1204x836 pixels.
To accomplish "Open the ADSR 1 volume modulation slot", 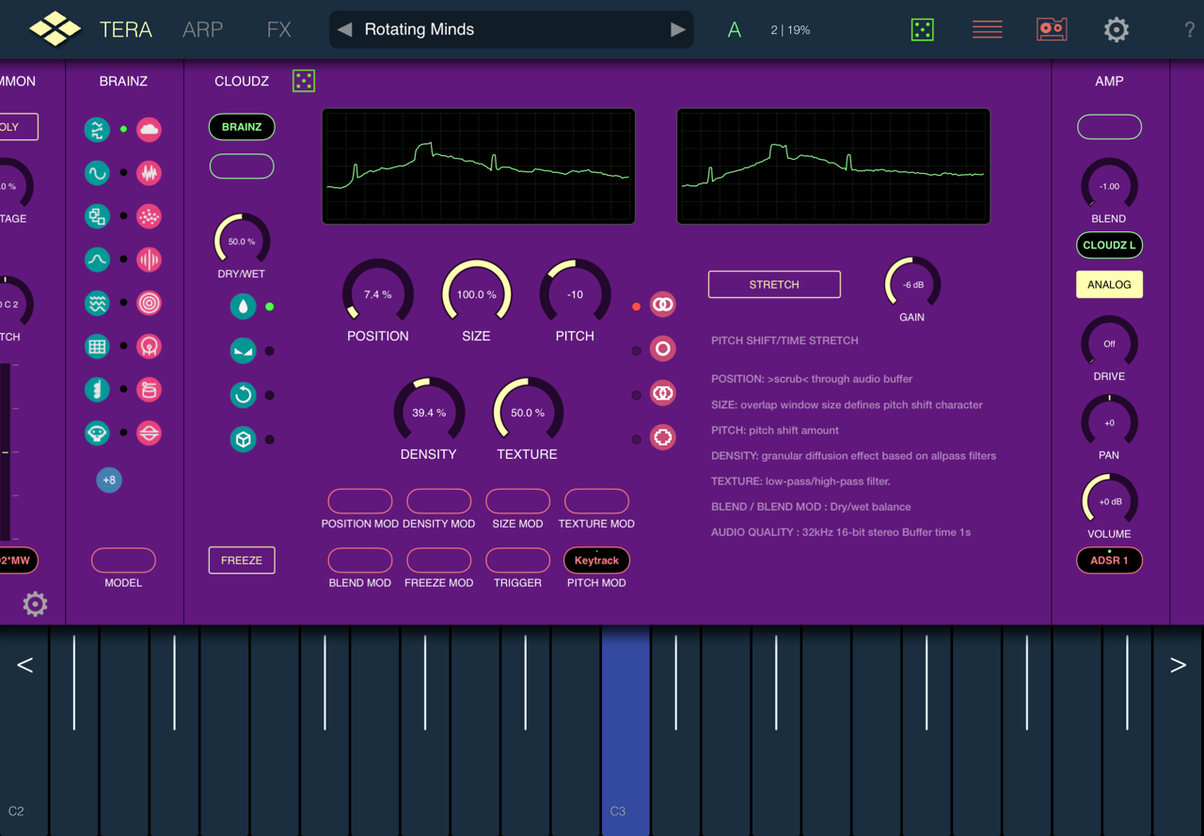I will click(x=1109, y=560).
